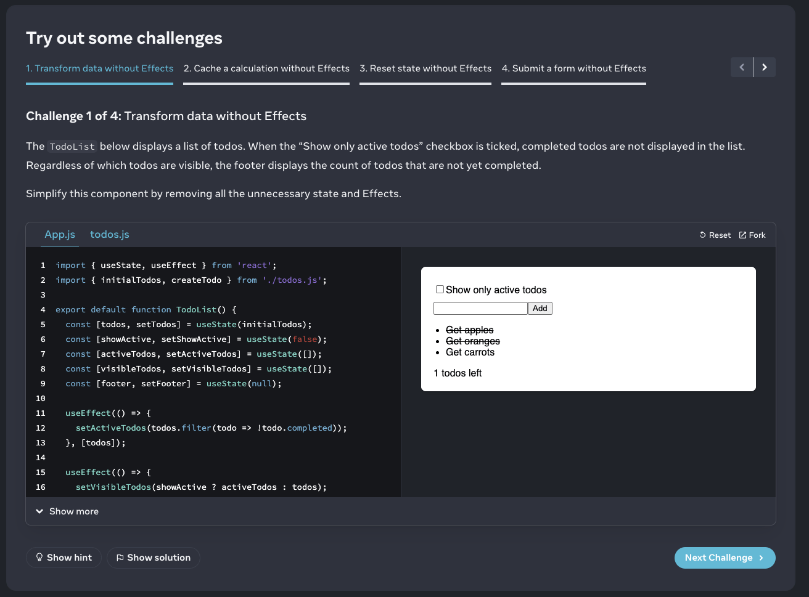The width and height of the screenshot is (809, 597).
Task: Go to next challenge with right chevron
Action: pos(765,67)
